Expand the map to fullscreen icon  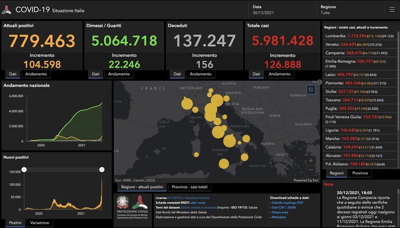[x=319, y=82]
